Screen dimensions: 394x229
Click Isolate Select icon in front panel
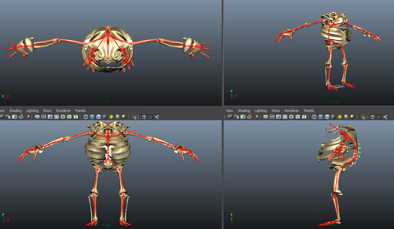pos(134,117)
